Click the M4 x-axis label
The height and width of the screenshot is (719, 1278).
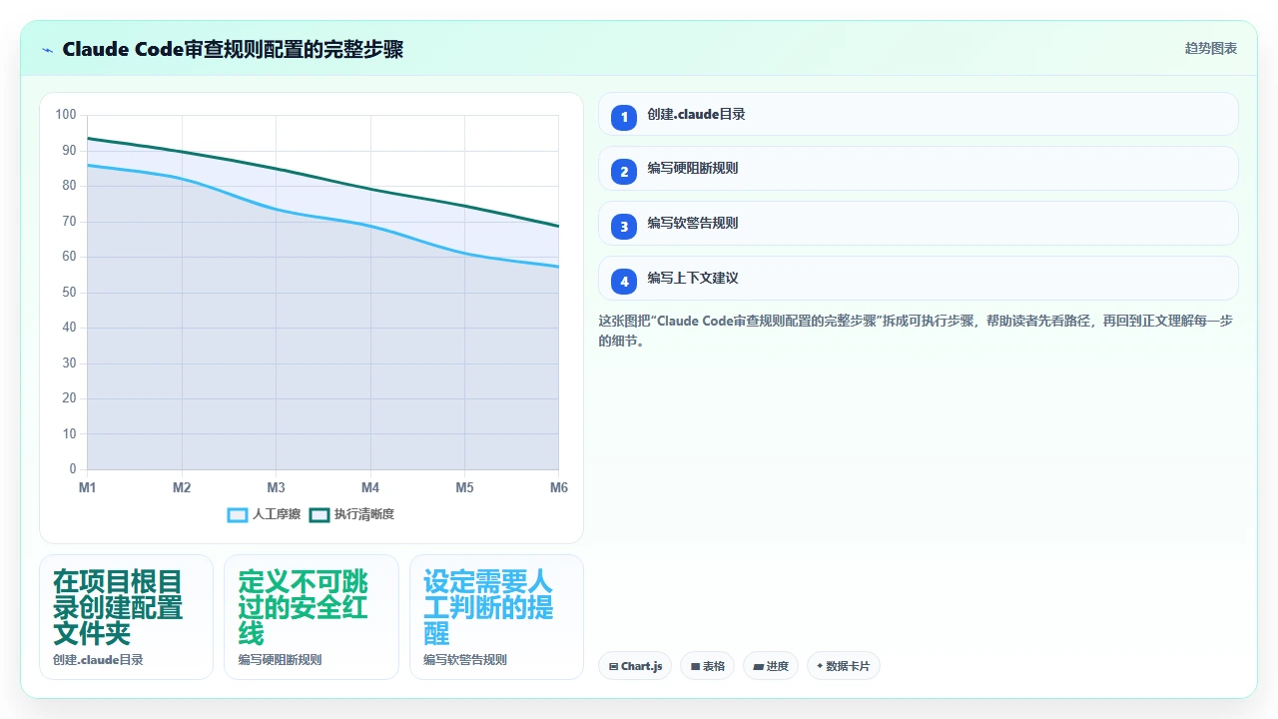[x=370, y=487]
